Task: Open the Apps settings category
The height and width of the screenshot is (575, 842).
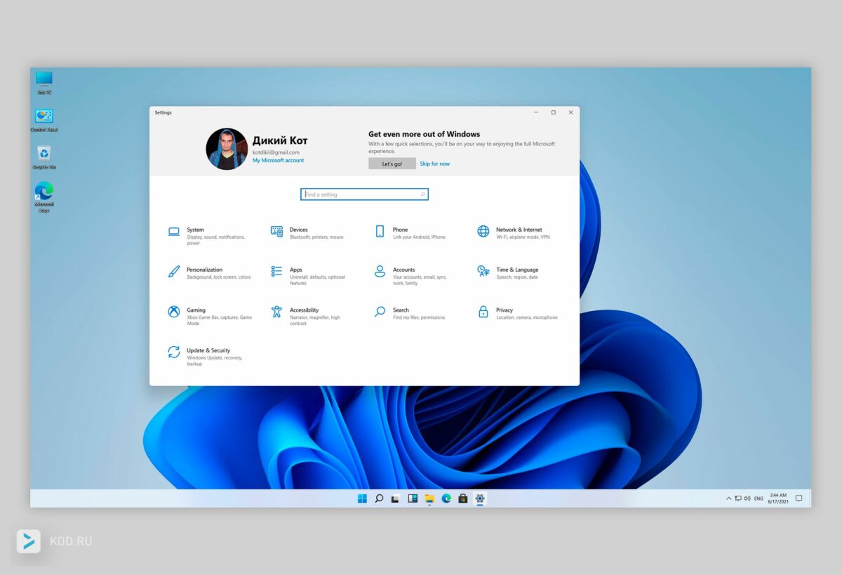Action: point(309,276)
